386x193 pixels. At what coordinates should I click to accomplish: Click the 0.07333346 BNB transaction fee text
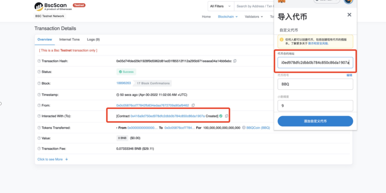(135, 149)
